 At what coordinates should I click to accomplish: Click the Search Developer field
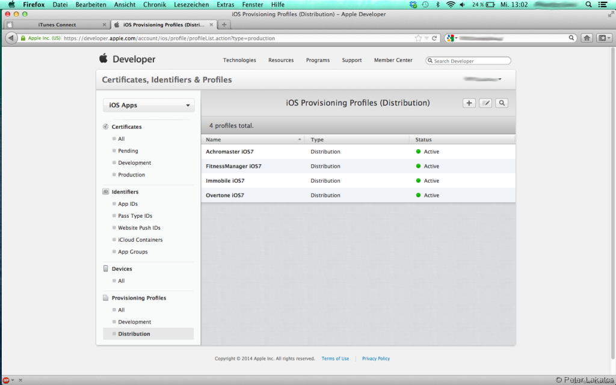468,61
